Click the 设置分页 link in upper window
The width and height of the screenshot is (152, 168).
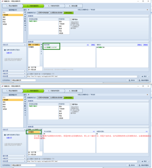click(9, 53)
